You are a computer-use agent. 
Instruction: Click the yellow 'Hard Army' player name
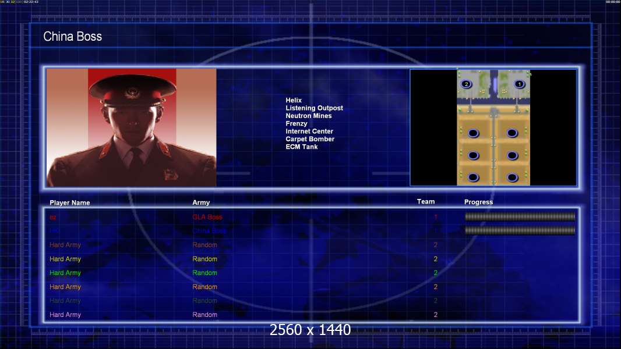pos(65,259)
